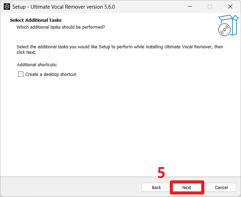Click 'Which additional tasks should be performed?' text
This screenshot has height=197, width=241.
61,27
